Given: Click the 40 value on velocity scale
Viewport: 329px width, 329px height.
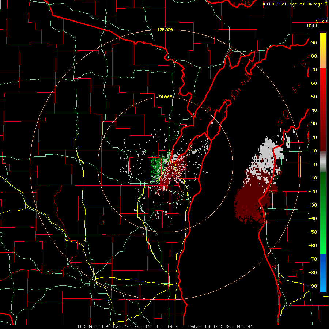Looking at the screenshot, I should click(314, 110).
